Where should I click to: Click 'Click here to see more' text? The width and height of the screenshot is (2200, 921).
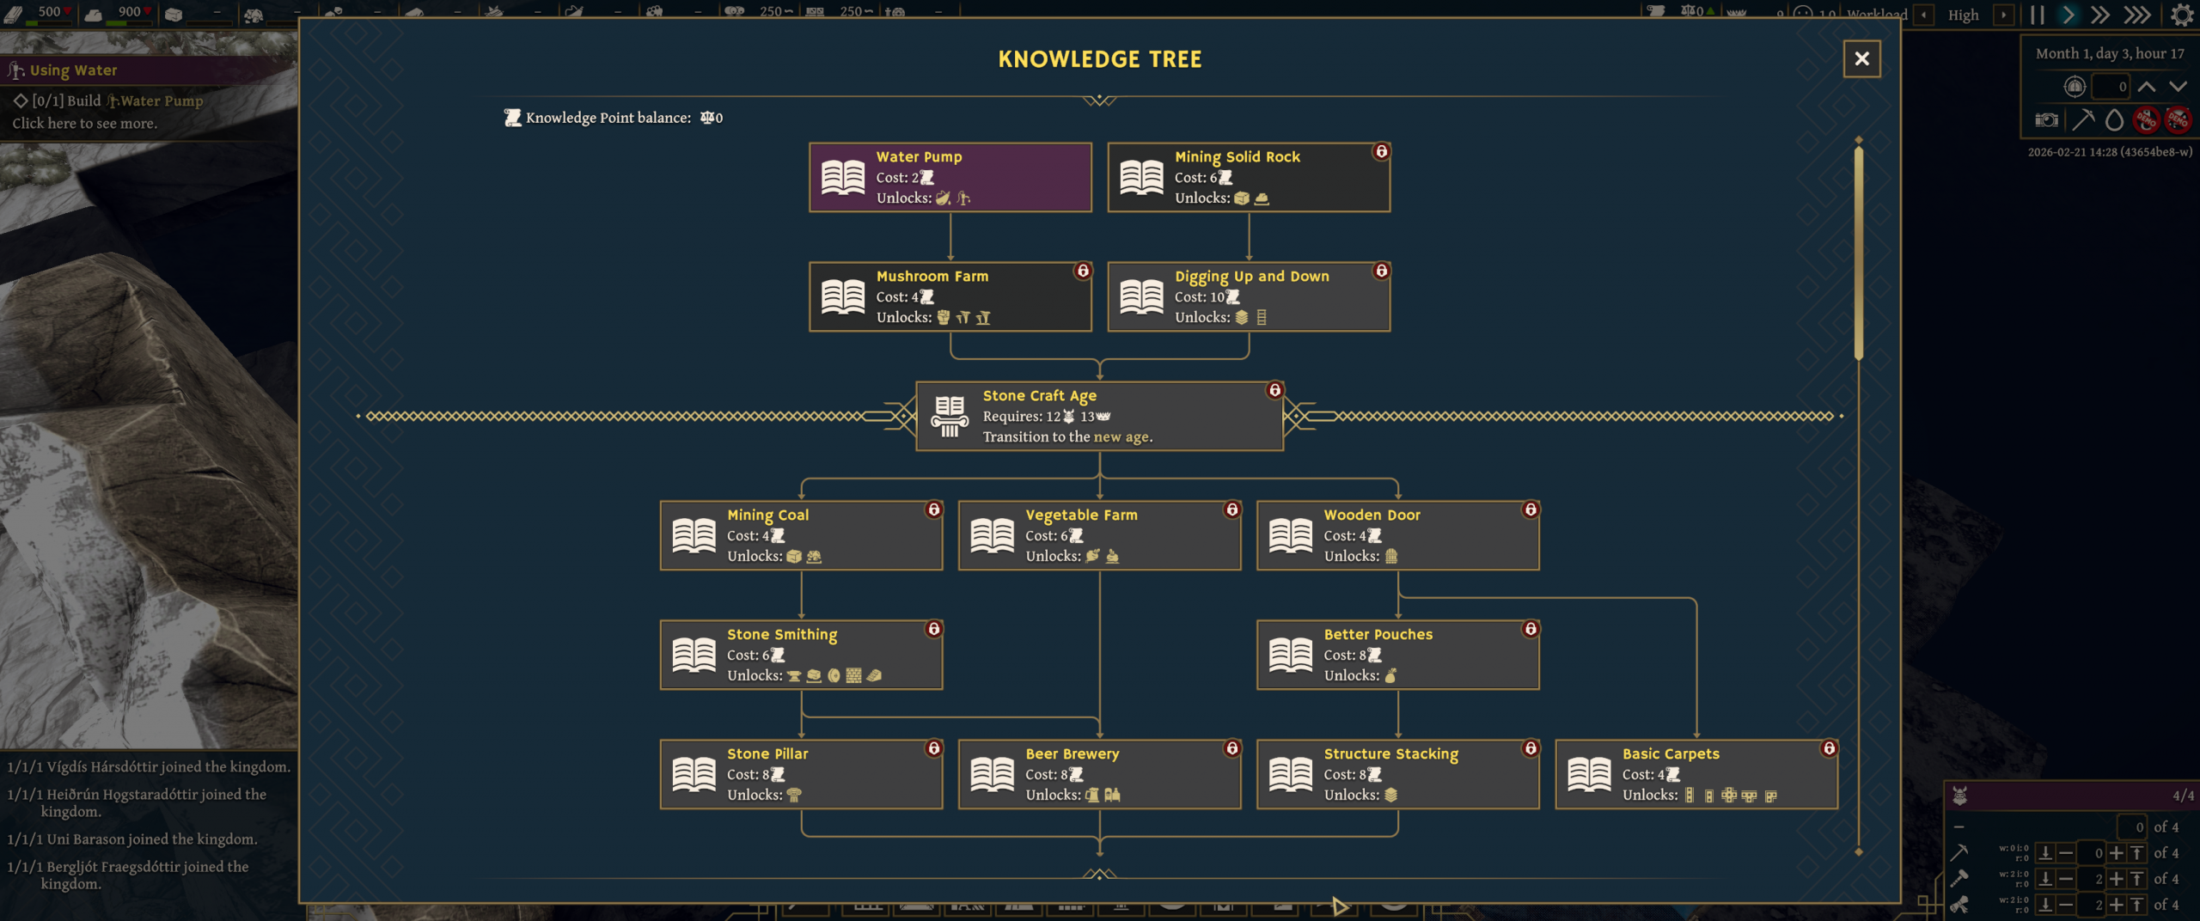(84, 124)
